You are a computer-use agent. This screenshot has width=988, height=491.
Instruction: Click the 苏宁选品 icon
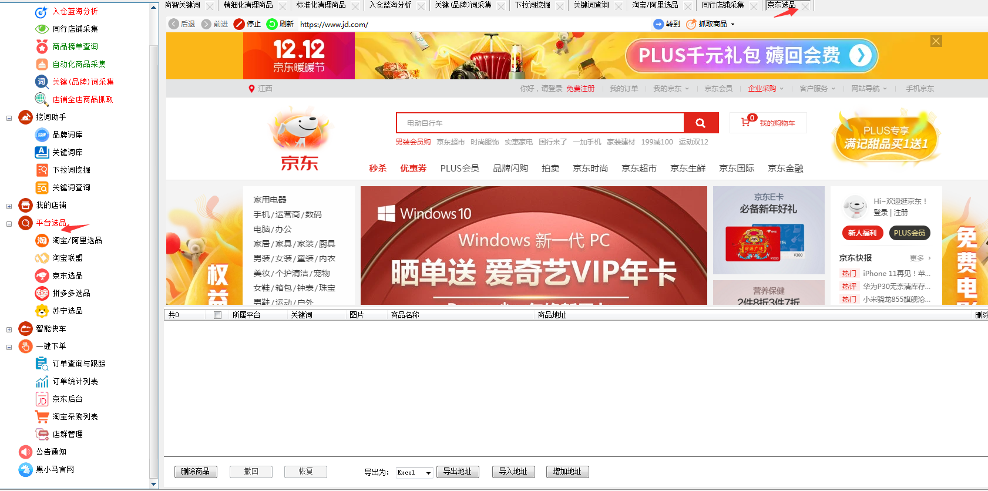point(42,311)
